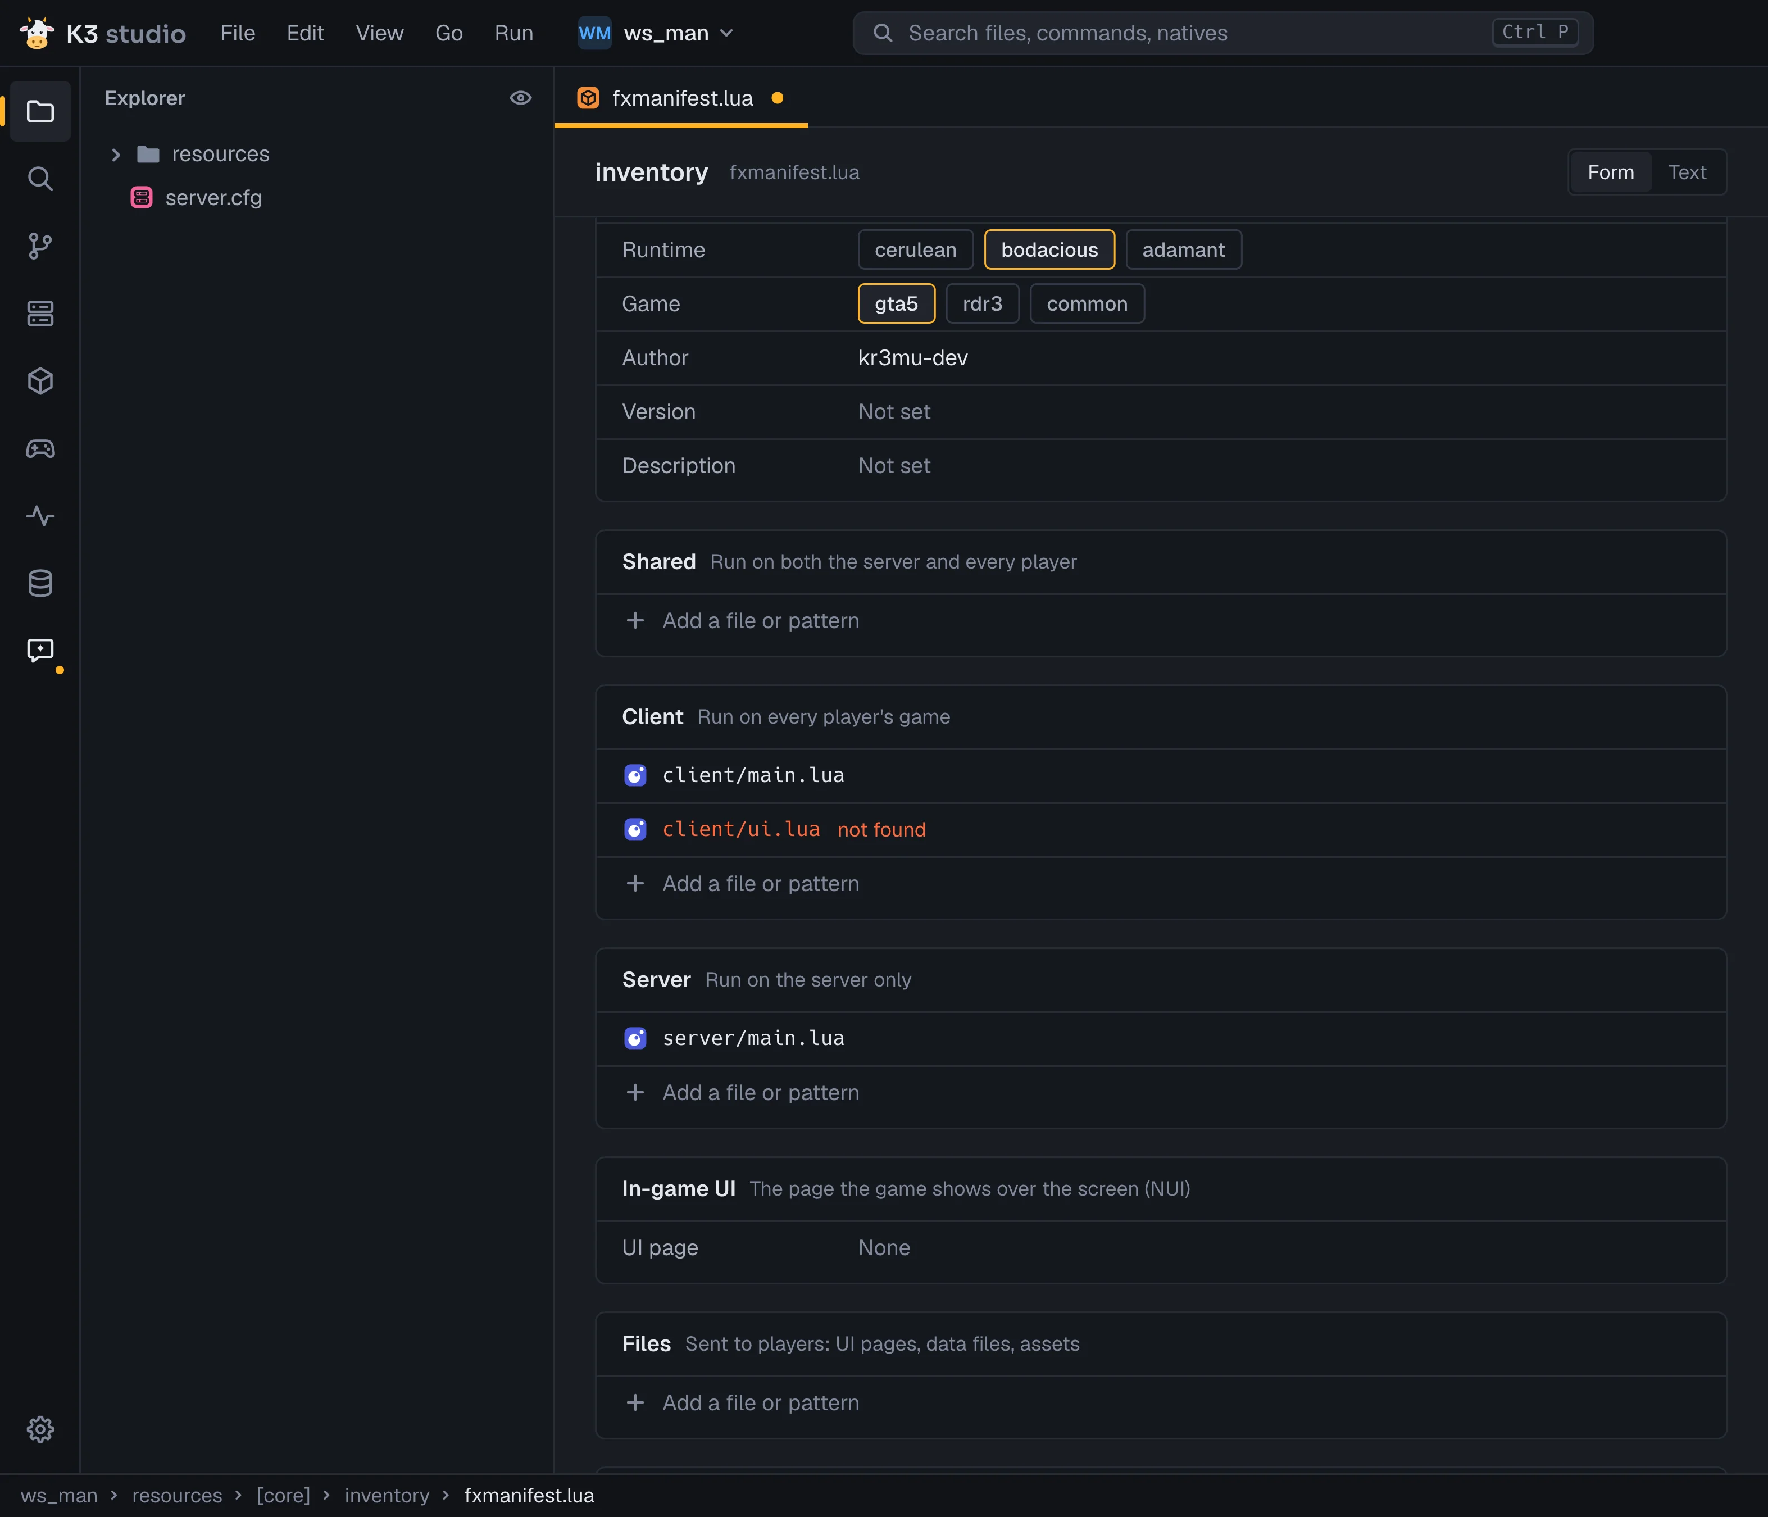Open the source control branch icon
The width and height of the screenshot is (1768, 1517).
pos(40,246)
